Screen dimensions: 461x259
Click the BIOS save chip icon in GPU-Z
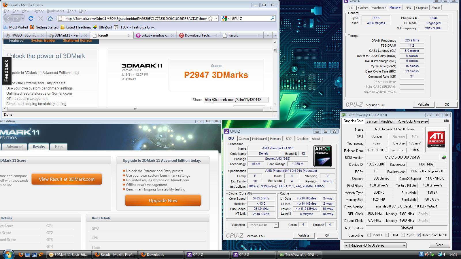pyautogui.click(x=444, y=157)
